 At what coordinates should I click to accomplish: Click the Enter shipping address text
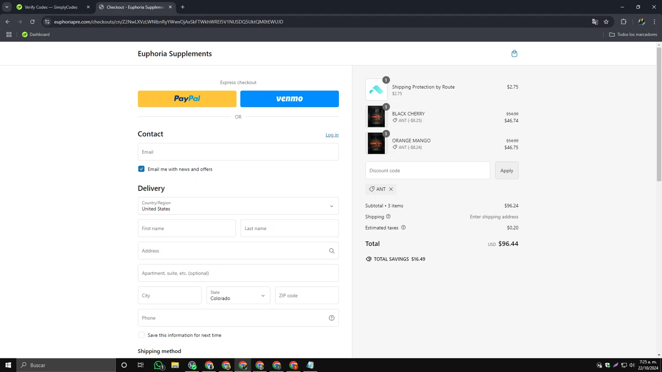(494, 217)
